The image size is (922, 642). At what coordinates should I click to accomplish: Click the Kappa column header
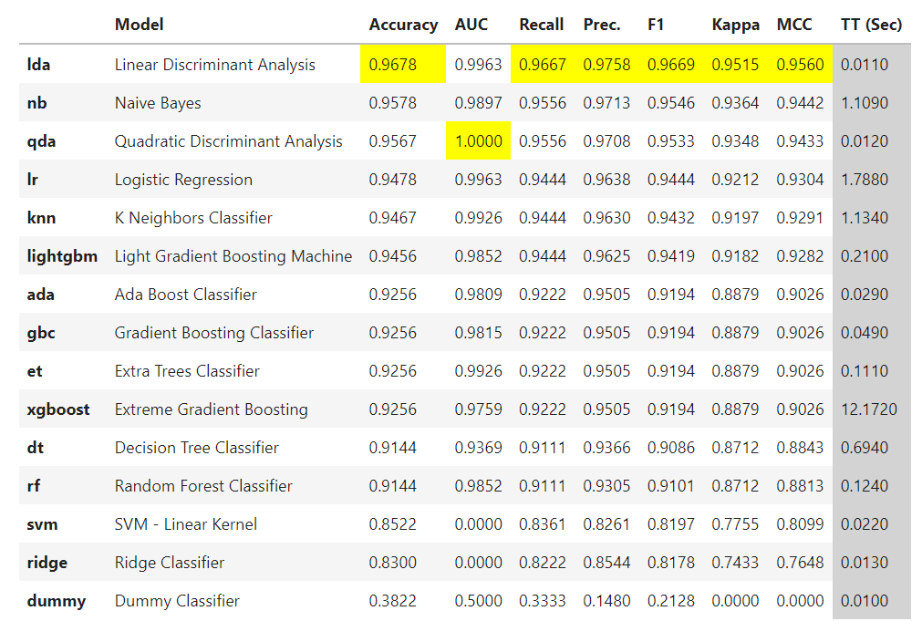[x=735, y=25]
